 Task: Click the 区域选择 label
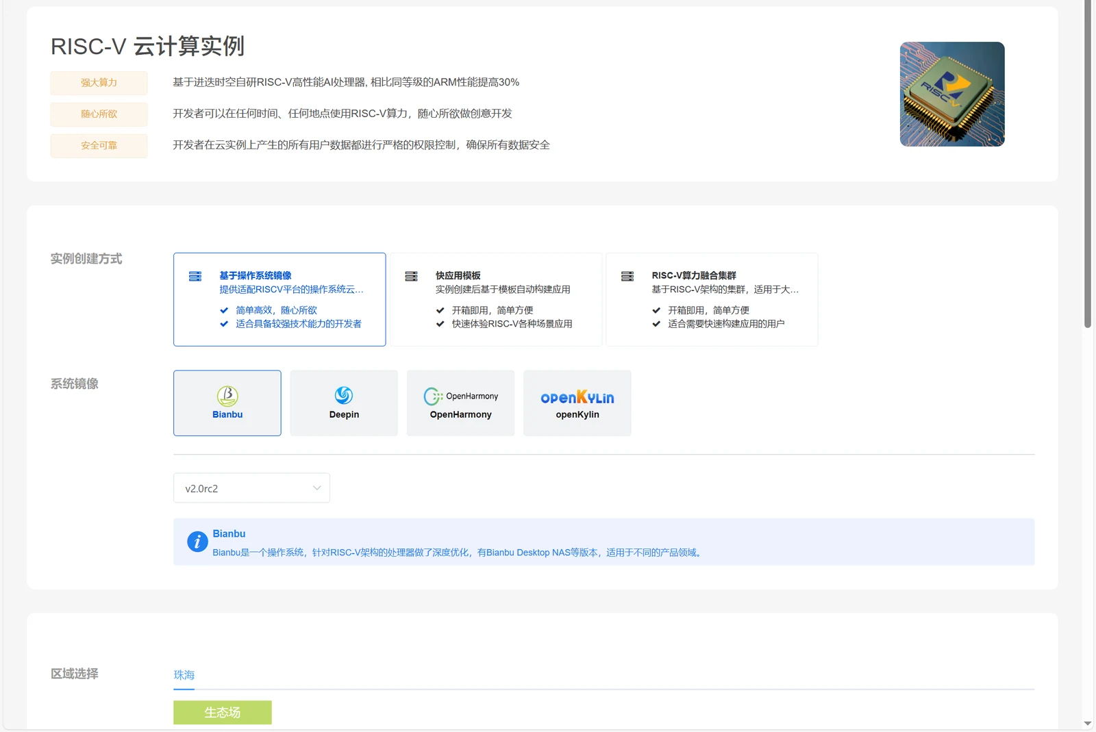[x=75, y=674]
